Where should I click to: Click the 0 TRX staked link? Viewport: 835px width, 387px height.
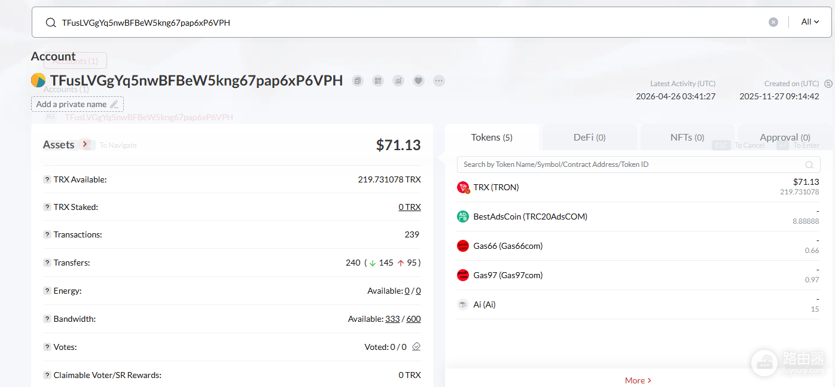coord(410,207)
